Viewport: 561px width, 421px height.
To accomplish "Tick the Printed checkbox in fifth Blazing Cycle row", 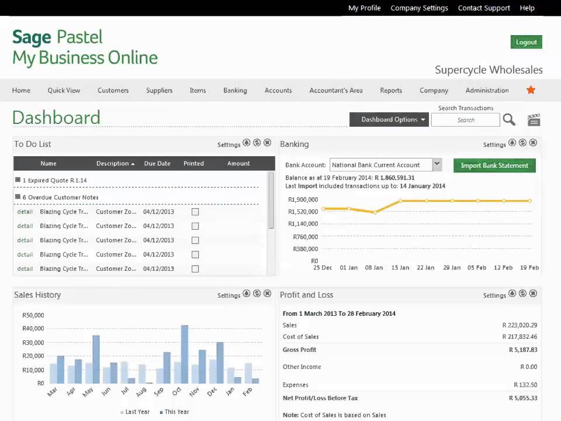I will click(195, 269).
